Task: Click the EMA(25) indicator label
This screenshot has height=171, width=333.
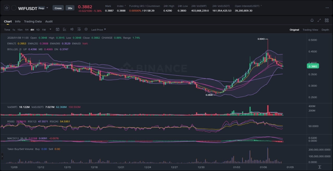Action: 33,43
